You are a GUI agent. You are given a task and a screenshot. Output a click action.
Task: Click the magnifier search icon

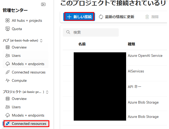(68, 32)
